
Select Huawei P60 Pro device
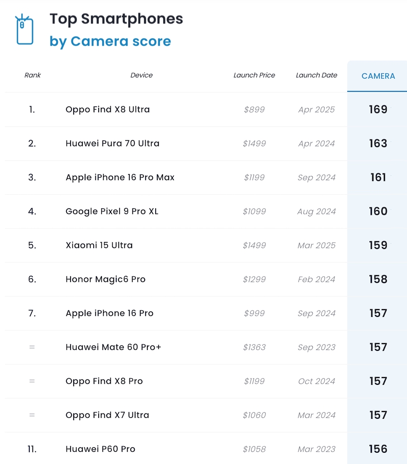(x=100, y=449)
